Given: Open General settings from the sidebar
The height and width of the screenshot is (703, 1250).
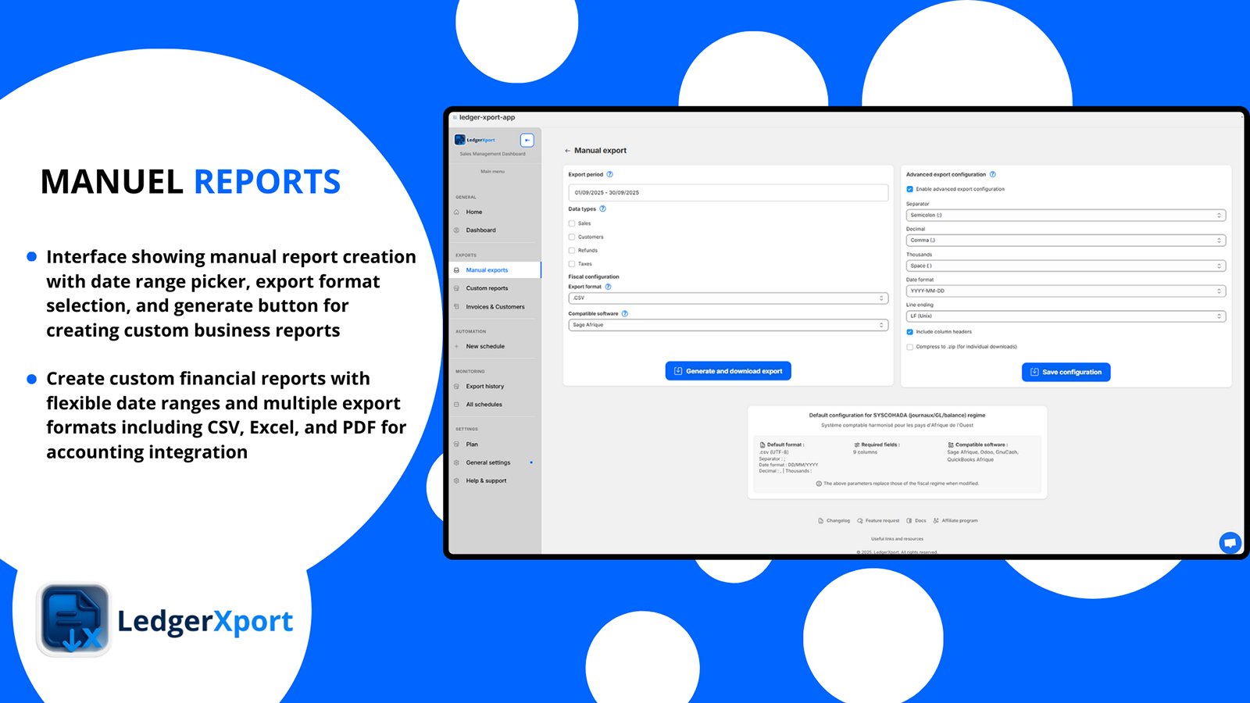Looking at the screenshot, I should click(487, 462).
